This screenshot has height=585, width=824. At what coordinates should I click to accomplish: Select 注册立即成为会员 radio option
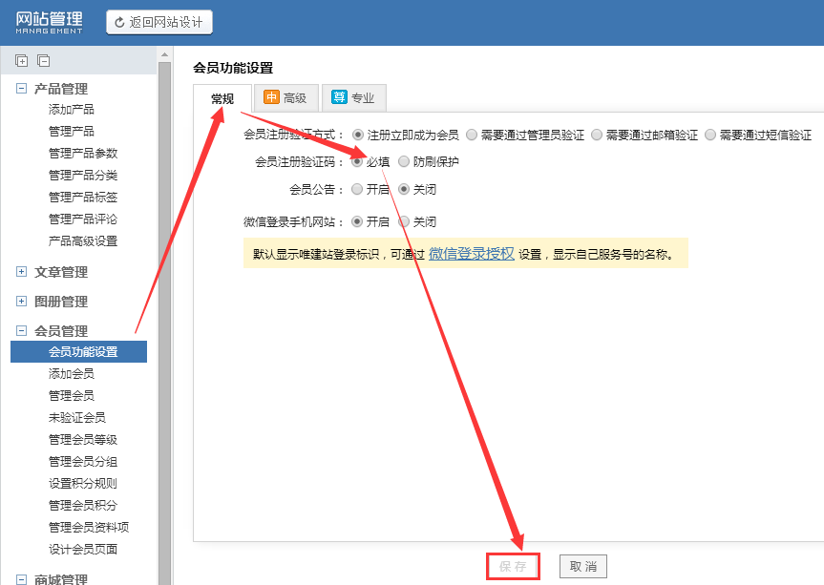(x=358, y=135)
